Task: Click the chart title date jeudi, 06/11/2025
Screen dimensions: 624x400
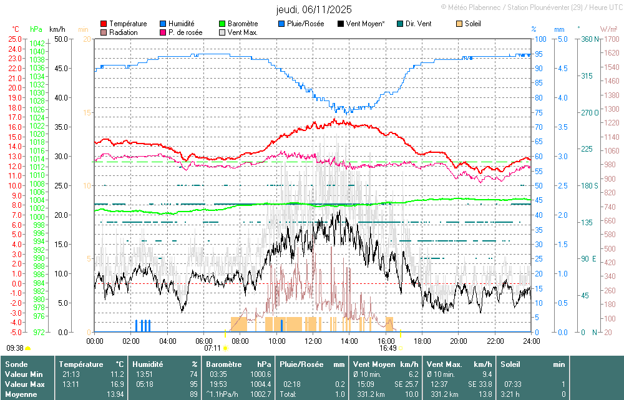Action: [313, 9]
